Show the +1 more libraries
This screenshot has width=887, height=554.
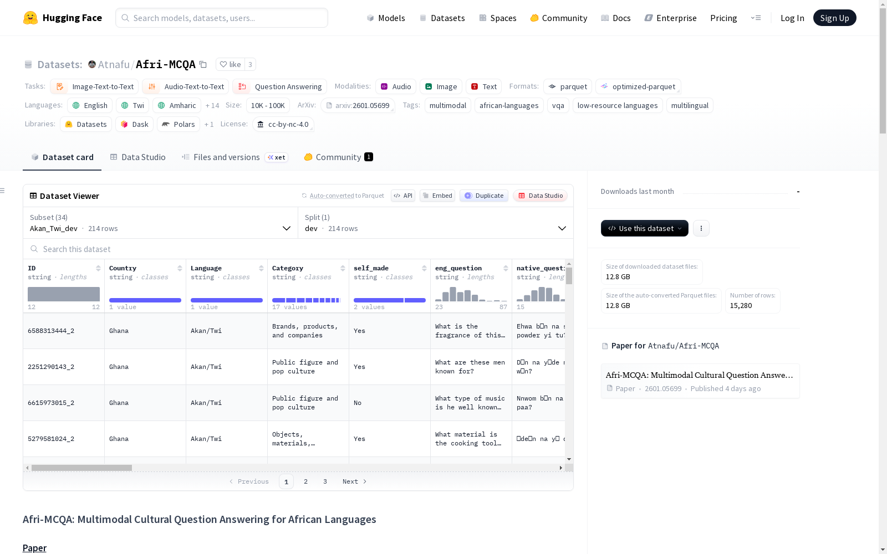tap(209, 124)
